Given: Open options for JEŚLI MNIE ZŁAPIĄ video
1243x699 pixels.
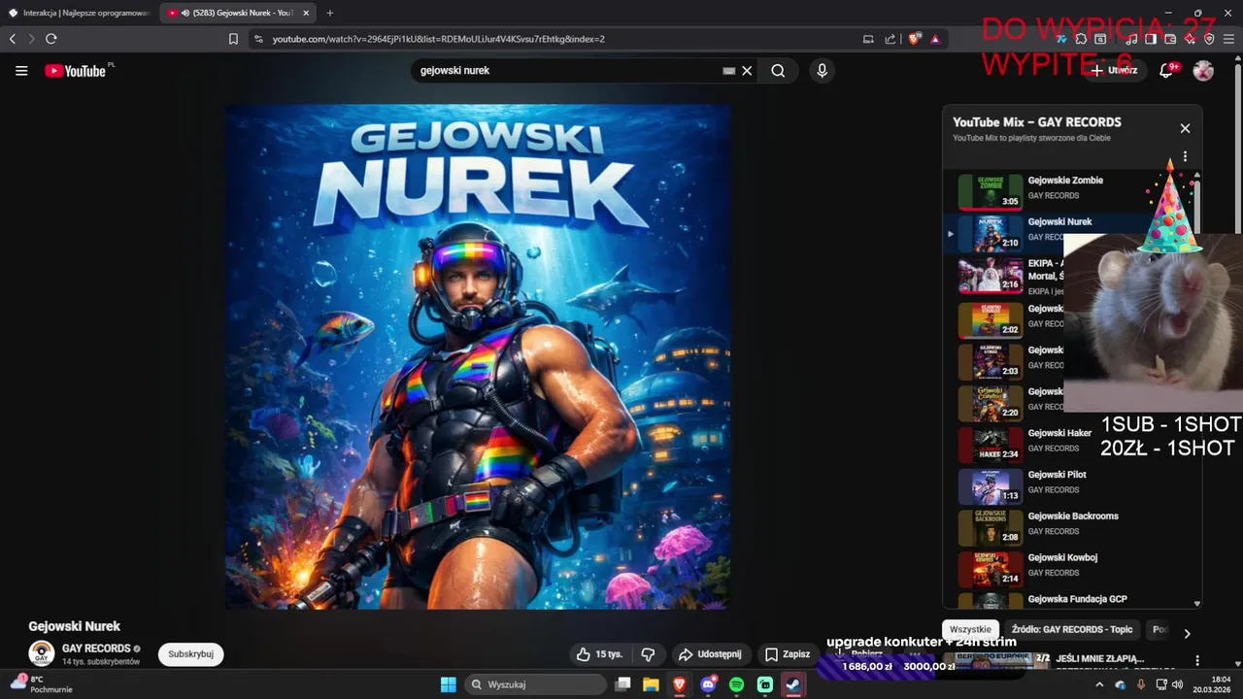Looking at the screenshot, I should [1197, 660].
